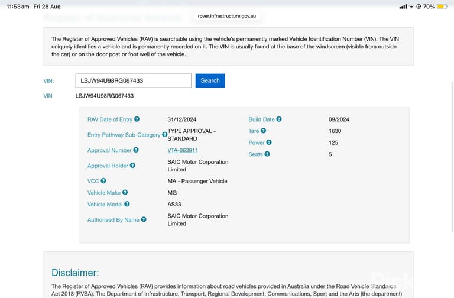Image resolution: width=454 pixels, height=298 pixels.
Task: Click the help icon beside Vehicle Model
Action: pos(127,204)
